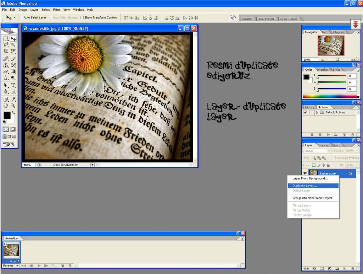Create a new action in Actions palette
The image size is (363, 274).
pyautogui.click(x=344, y=135)
